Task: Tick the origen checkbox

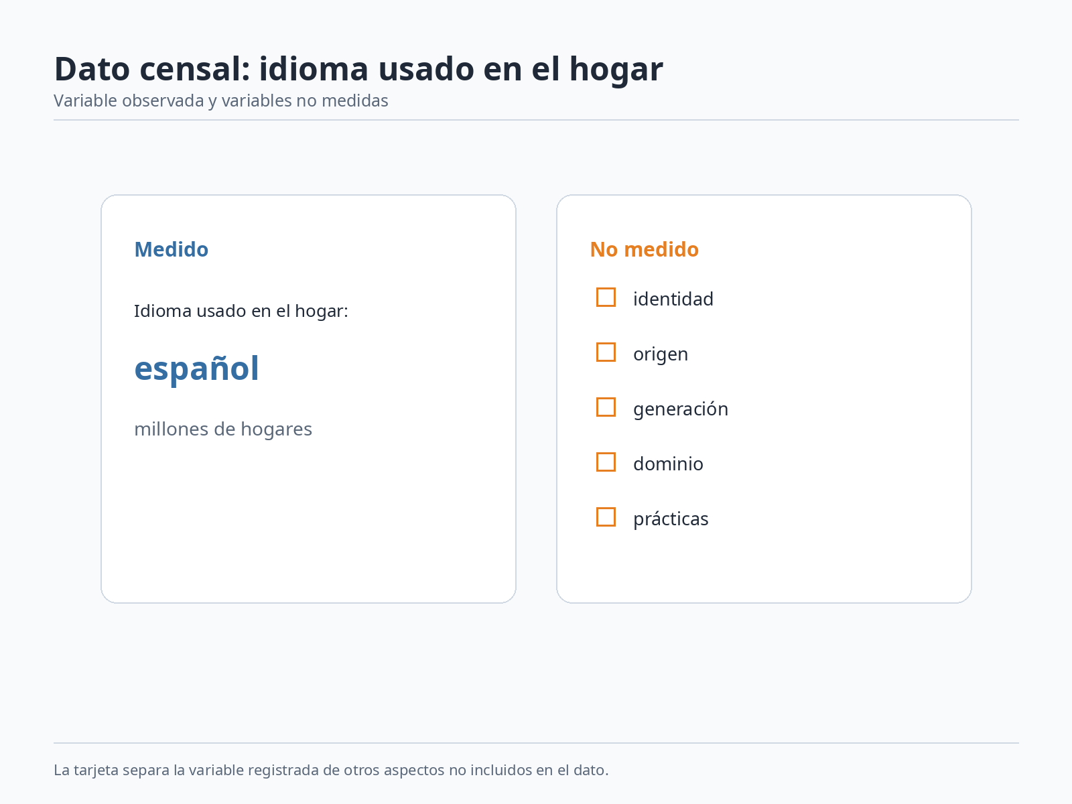Action: 606,352
